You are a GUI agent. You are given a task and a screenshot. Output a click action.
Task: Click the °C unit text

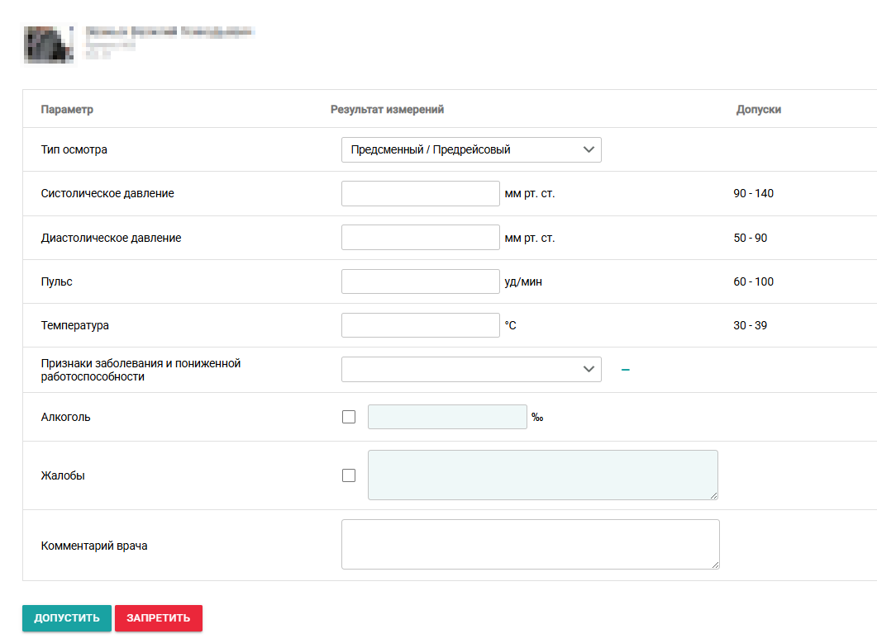click(510, 325)
